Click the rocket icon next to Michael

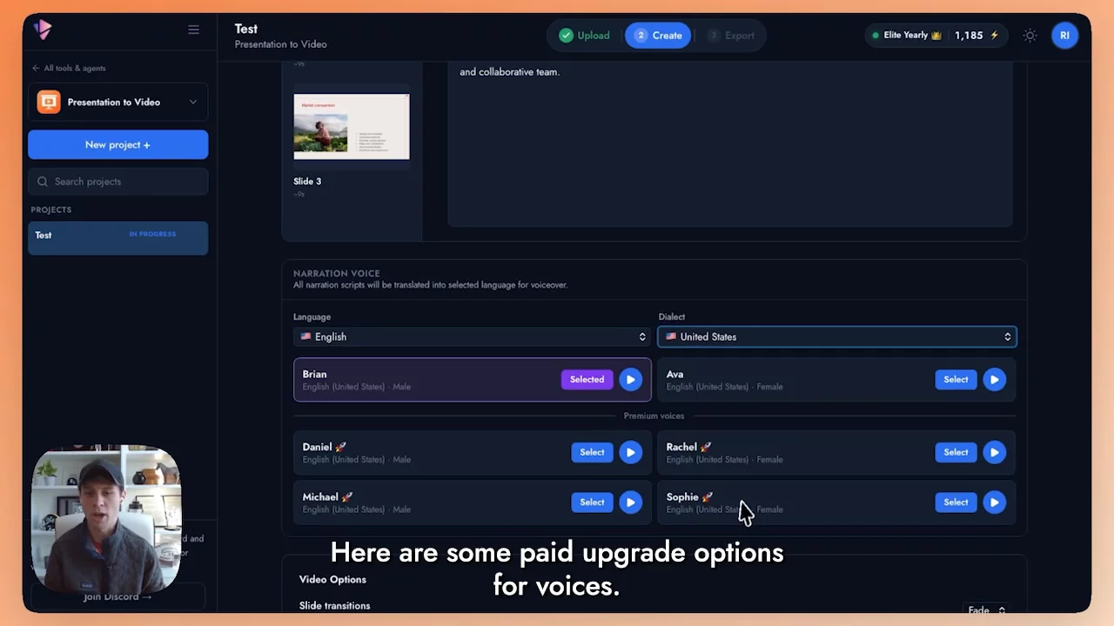(346, 496)
